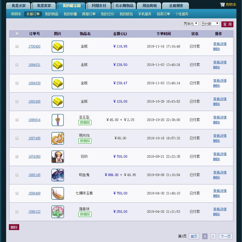Check the box for order 1594499

(x=17, y=193)
